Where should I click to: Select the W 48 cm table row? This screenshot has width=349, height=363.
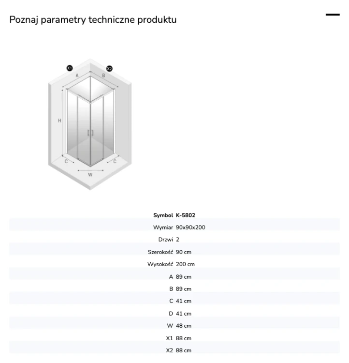(174, 326)
